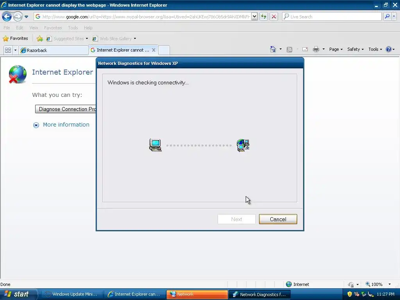Open the search provider dropdown arrow
This screenshot has width=400, height=300.
tap(394, 16)
